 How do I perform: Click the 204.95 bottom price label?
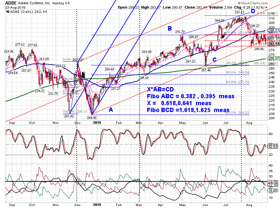coord(92,118)
